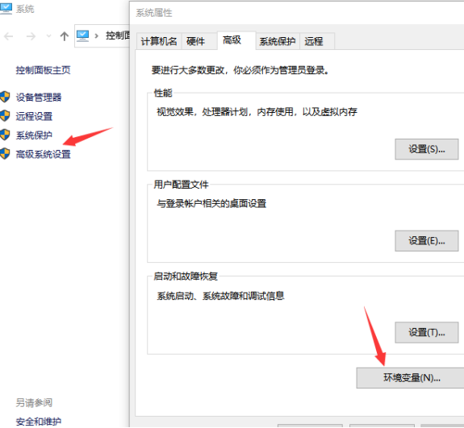464x428 pixels.
Task: Click shield icon beside System protection
Action: (5, 135)
